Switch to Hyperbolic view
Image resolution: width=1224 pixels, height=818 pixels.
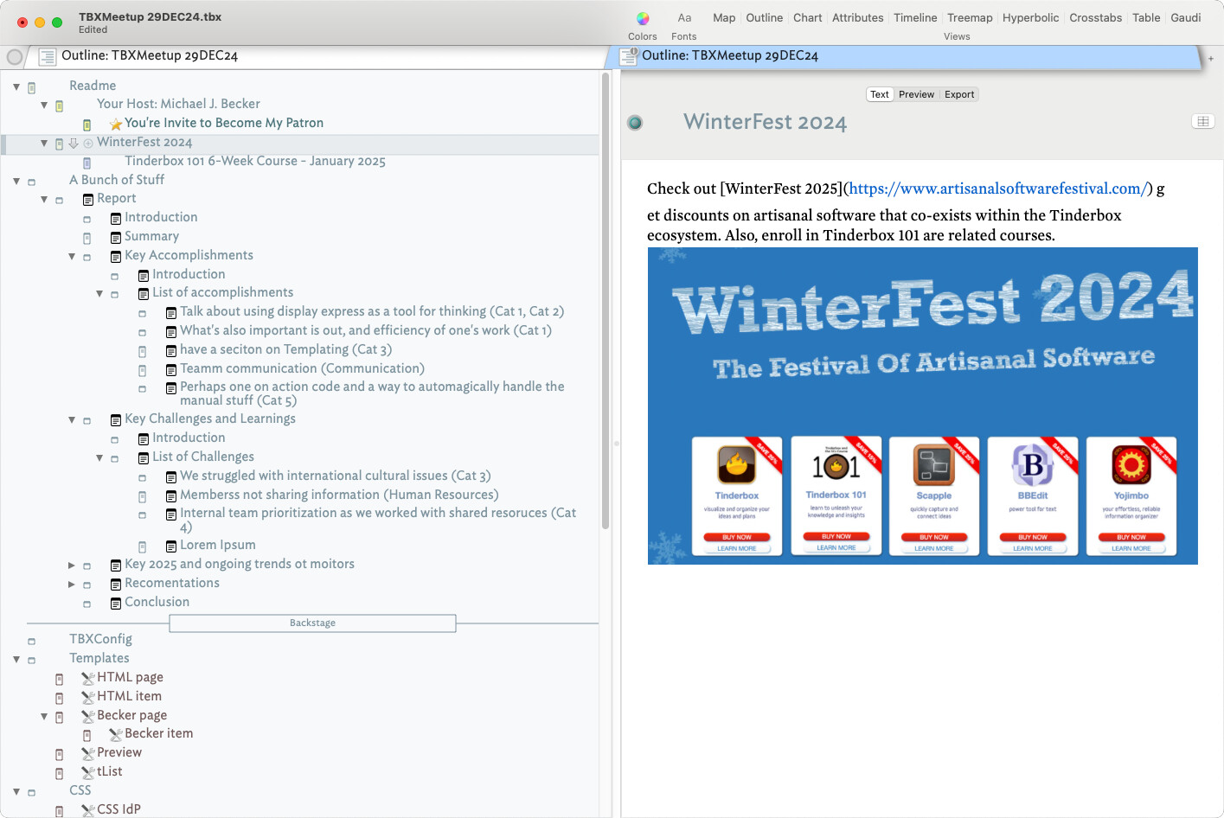tap(1030, 17)
